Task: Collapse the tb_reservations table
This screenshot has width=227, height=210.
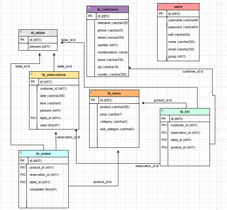Action: point(31,73)
